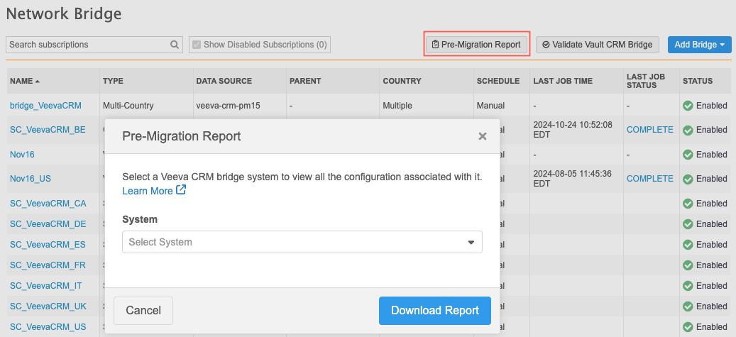Open the SC_VeevaCRM_CA subscription link
This screenshot has height=337, width=736.
(x=48, y=204)
